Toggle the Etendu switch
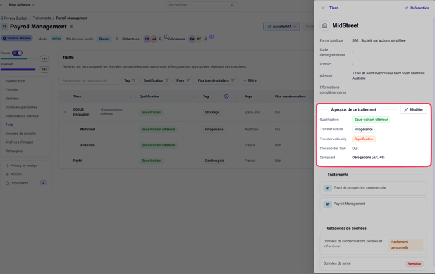The height and width of the screenshot is (274, 435). click(x=17, y=53)
